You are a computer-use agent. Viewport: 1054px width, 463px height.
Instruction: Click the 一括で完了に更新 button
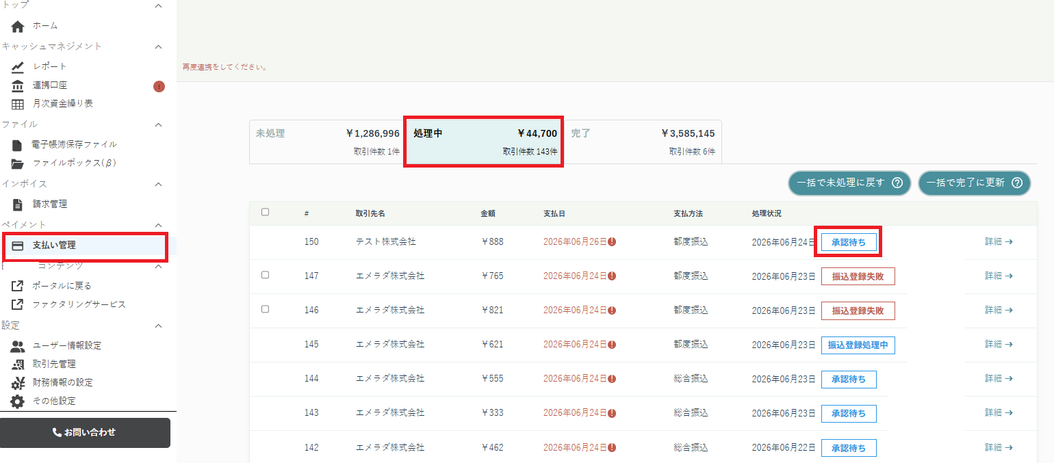click(x=974, y=183)
